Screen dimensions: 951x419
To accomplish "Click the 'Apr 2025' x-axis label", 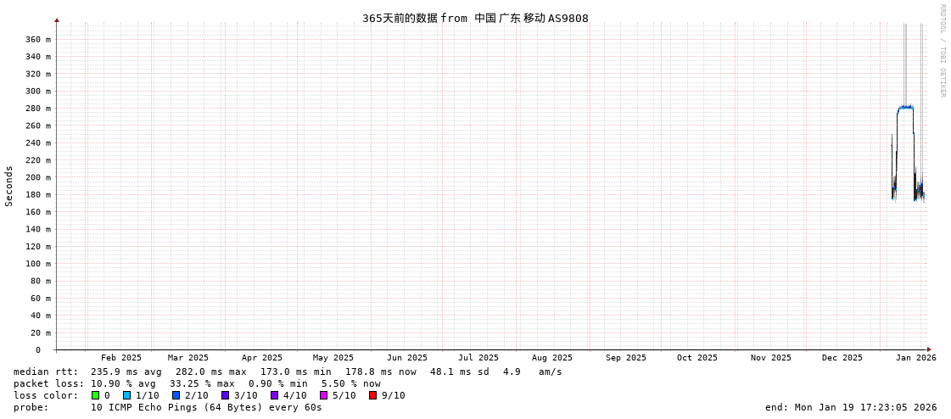I will [262, 358].
